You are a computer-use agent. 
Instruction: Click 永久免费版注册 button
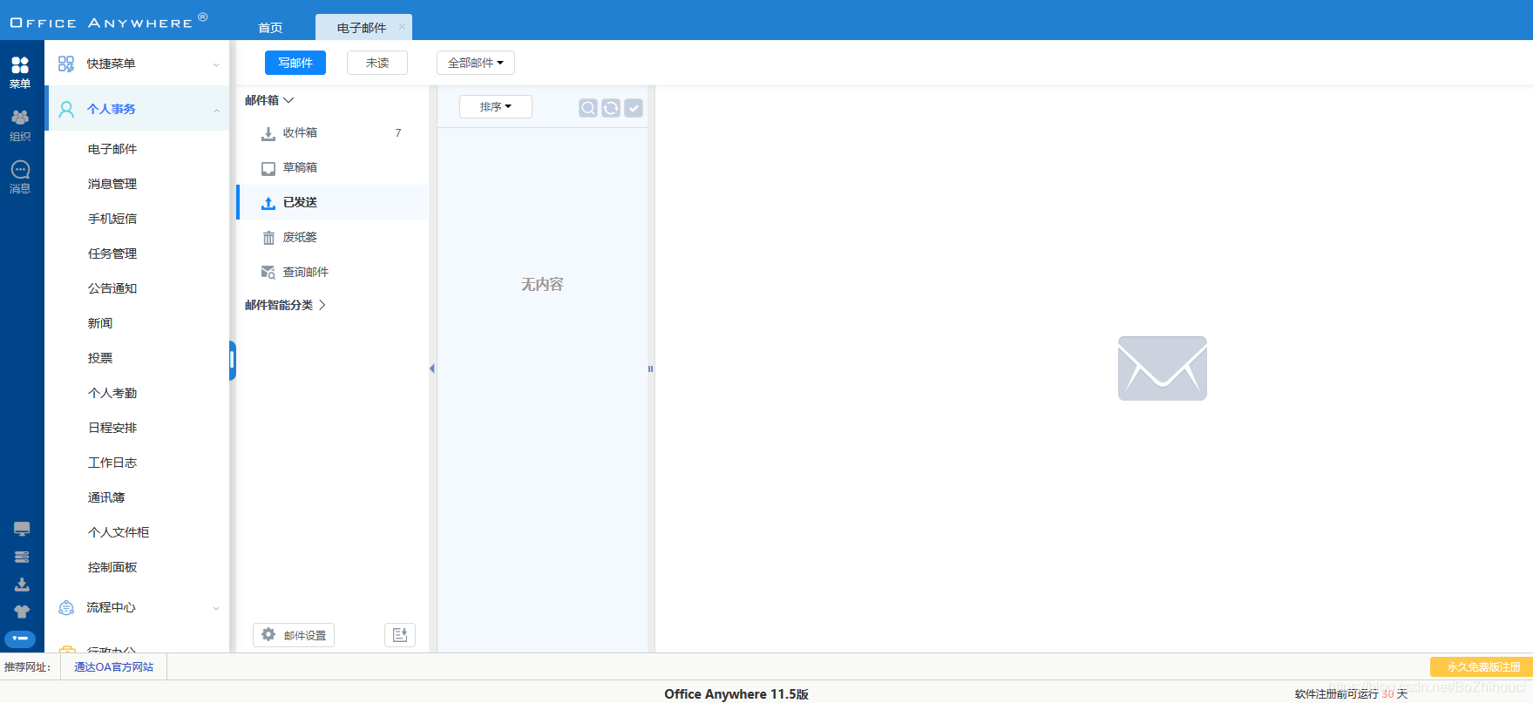click(1482, 666)
